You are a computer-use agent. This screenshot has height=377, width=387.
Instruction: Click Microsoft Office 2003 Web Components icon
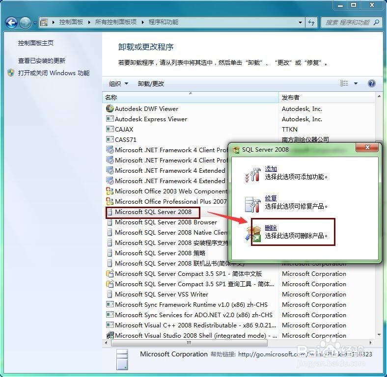[110, 191]
